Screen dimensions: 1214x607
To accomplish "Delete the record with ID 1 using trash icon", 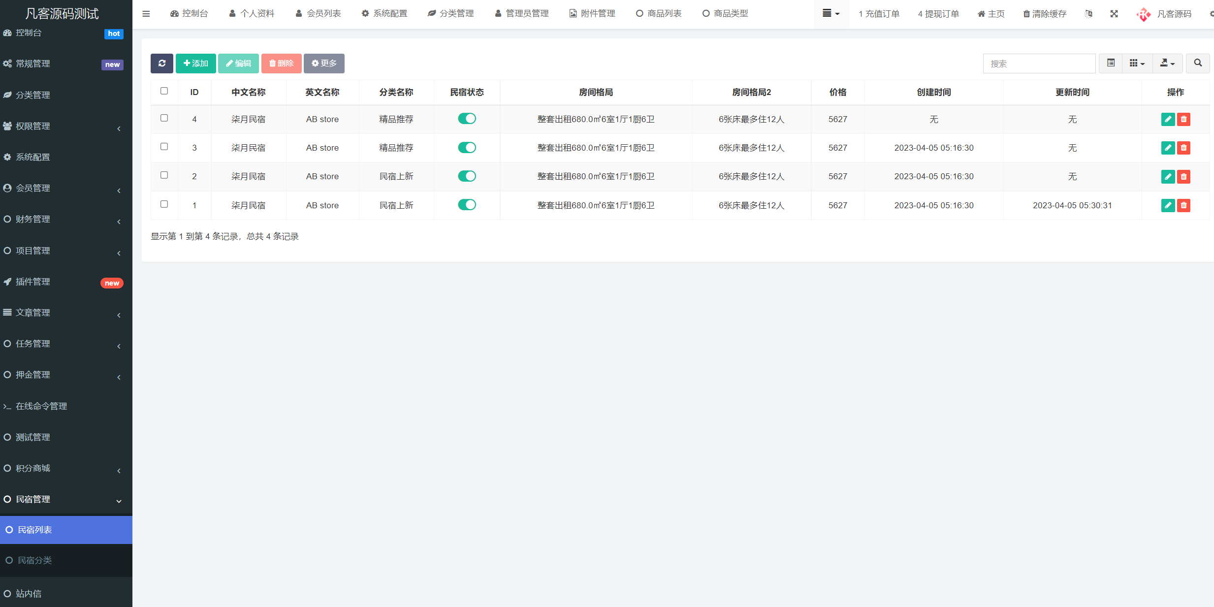I will (x=1184, y=205).
